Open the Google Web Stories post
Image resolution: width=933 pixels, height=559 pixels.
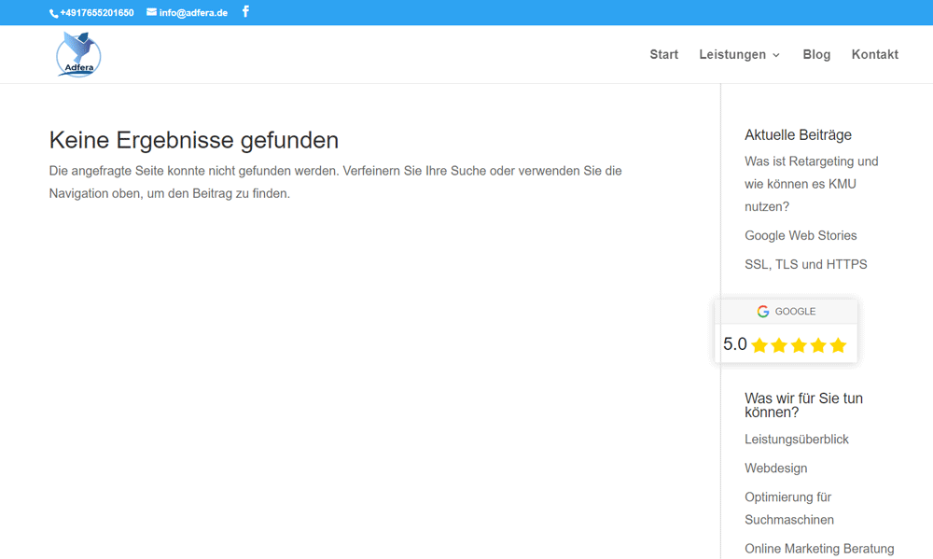point(801,236)
